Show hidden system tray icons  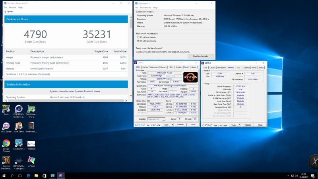(288, 176)
